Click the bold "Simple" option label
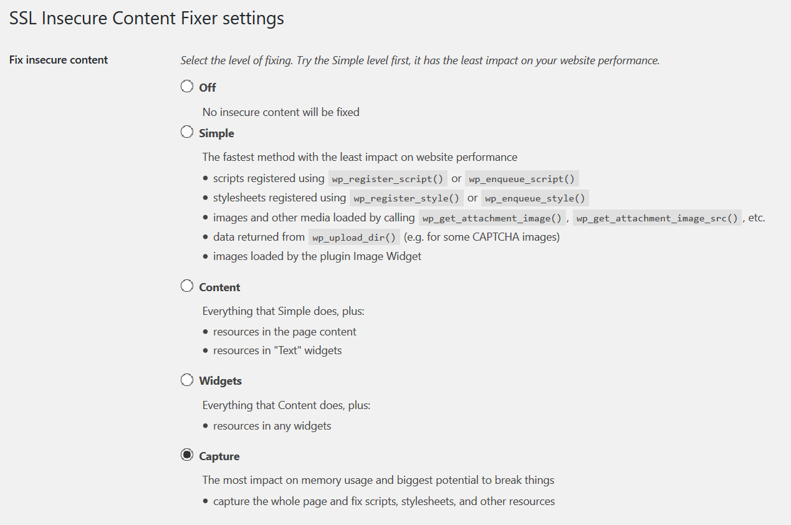 [x=216, y=133]
